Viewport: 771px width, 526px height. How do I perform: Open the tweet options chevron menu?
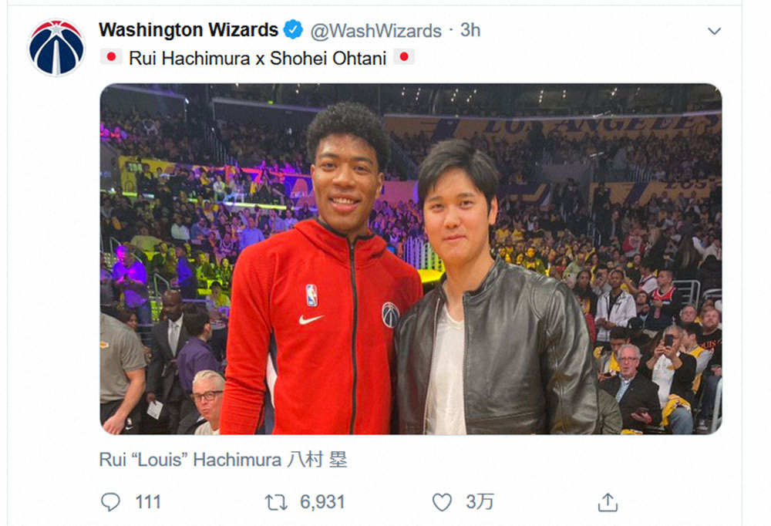(x=714, y=32)
